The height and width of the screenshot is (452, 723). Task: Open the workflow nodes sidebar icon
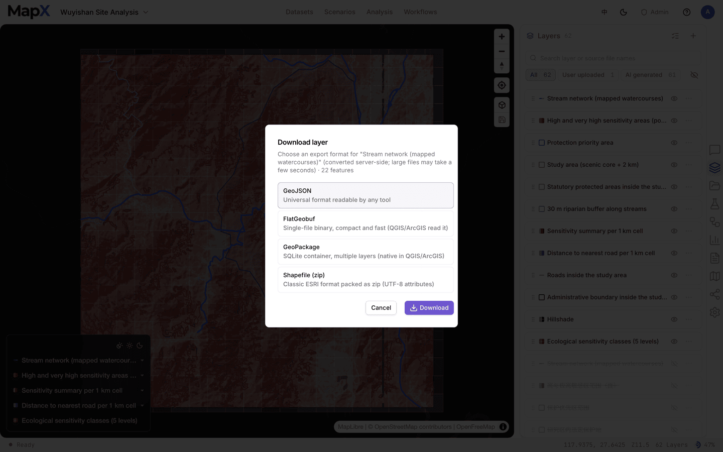click(714, 222)
